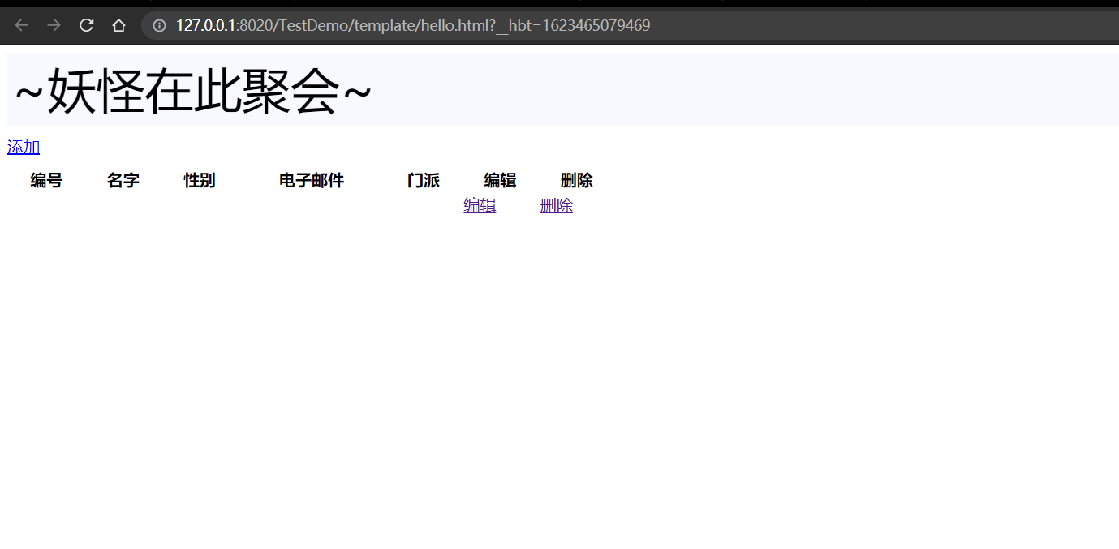
Task: Click the 编辑 column header
Action: 500,180
